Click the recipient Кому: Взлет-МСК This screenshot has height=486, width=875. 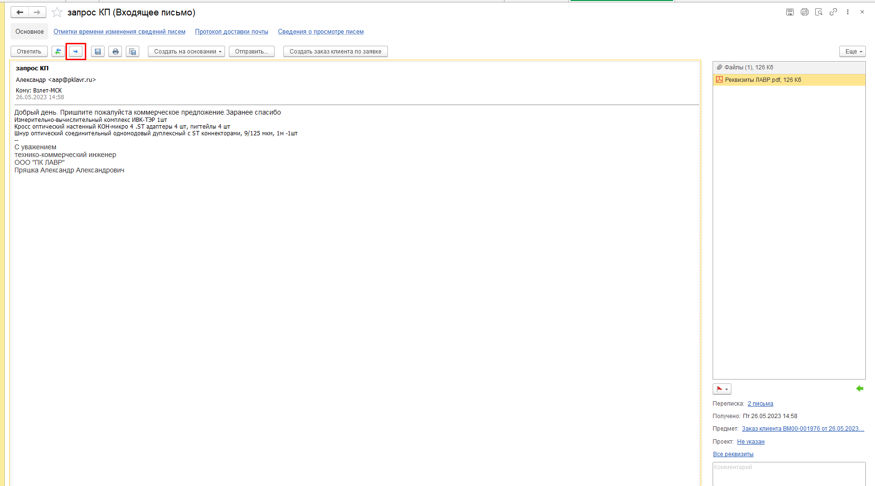(39, 91)
